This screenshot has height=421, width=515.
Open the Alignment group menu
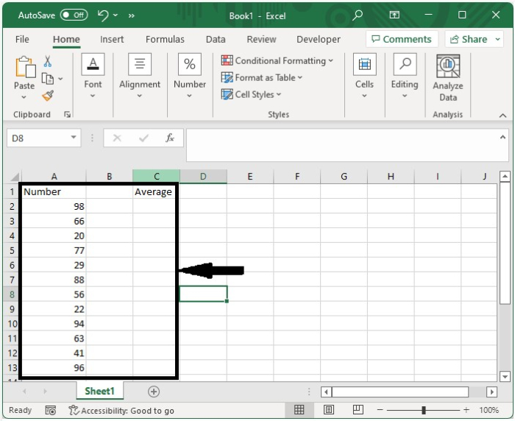140,76
